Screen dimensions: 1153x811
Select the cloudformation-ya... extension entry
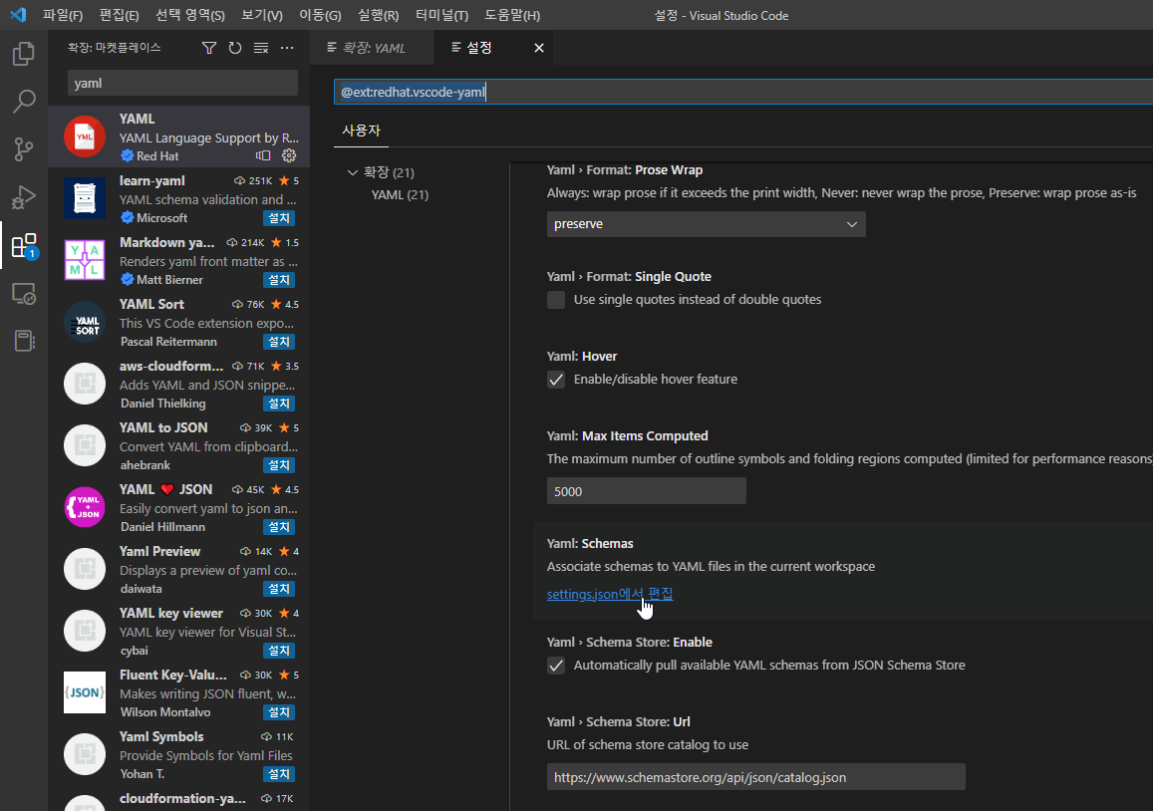(x=178, y=799)
